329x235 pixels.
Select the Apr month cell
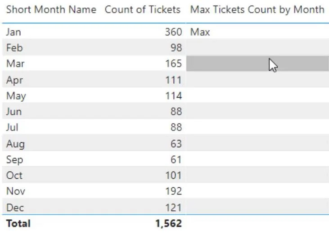pos(14,80)
